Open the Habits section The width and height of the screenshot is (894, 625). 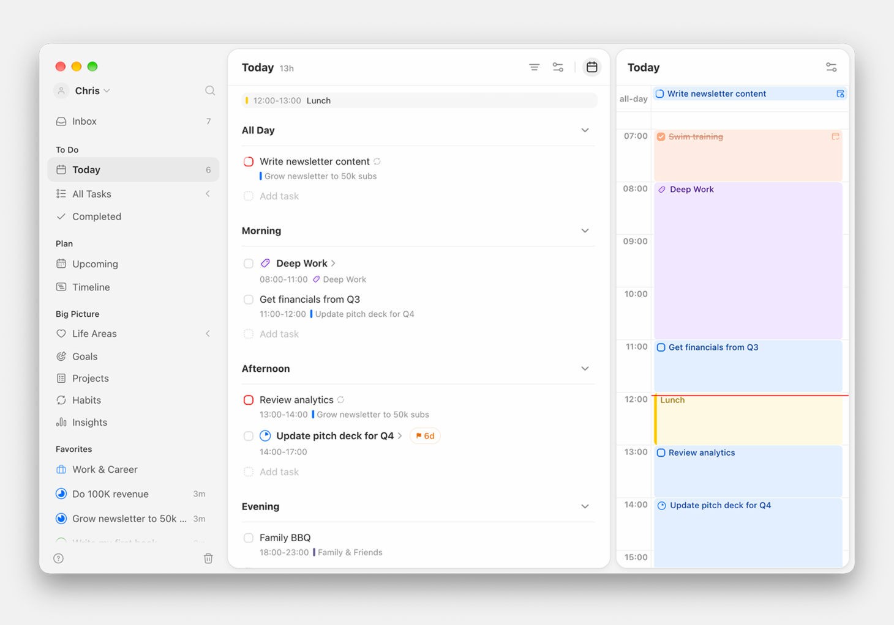click(133, 401)
